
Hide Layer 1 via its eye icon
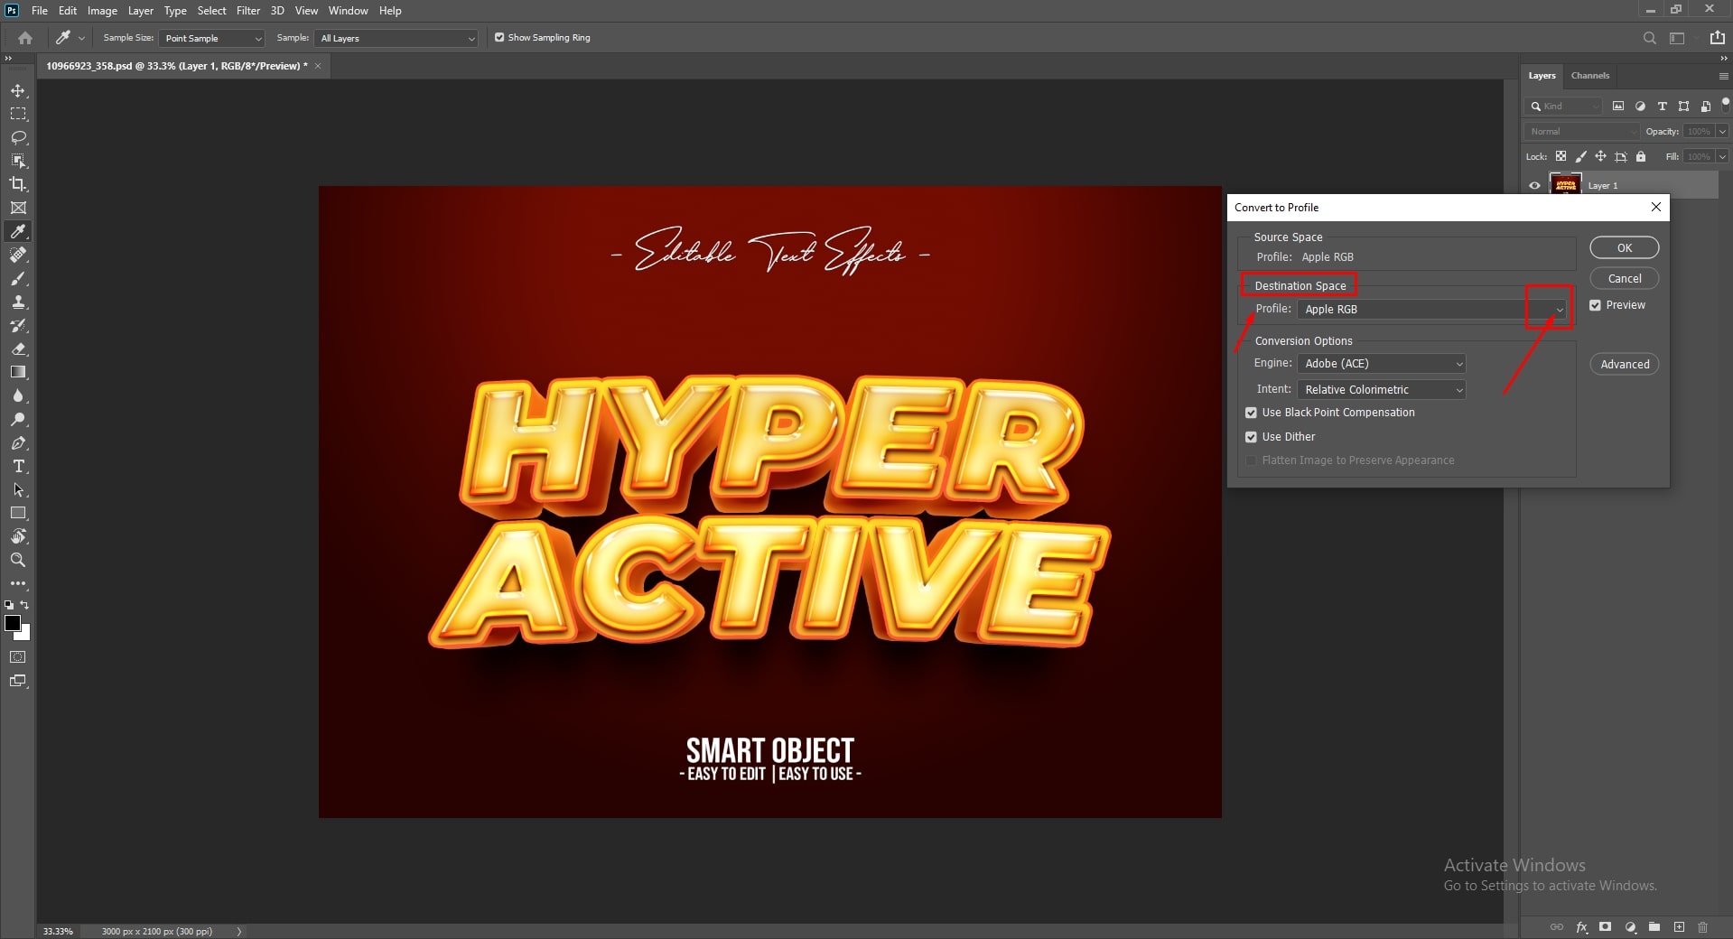point(1535,185)
